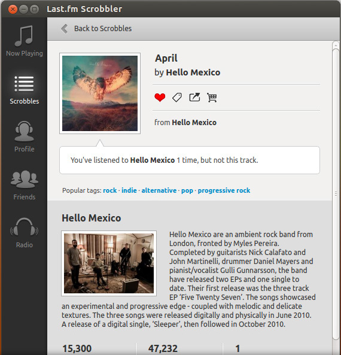Go to the Friends group icon

click(x=24, y=179)
